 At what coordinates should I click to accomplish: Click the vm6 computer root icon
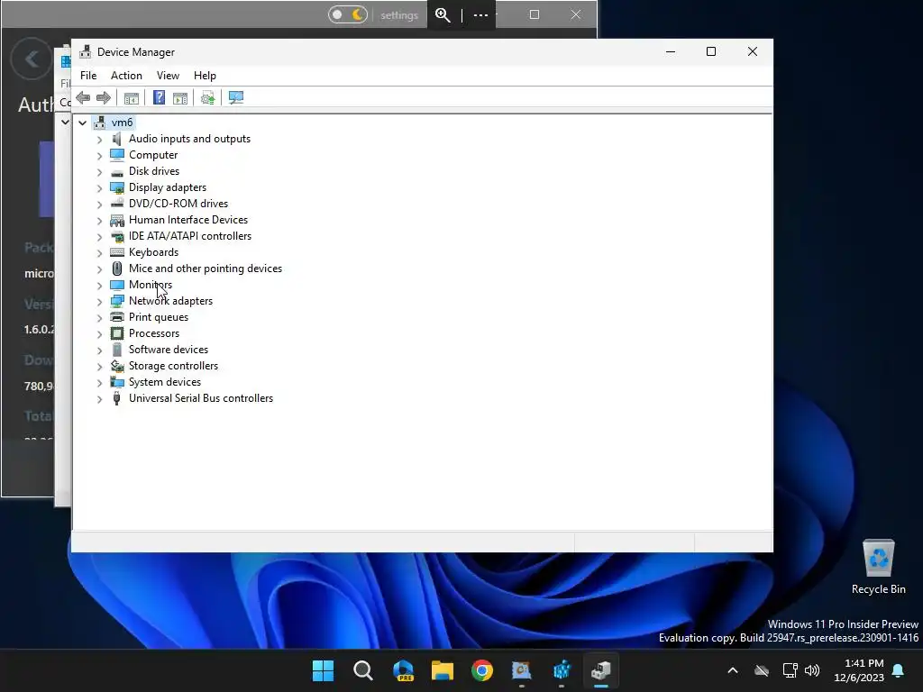click(x=100, y=123)
